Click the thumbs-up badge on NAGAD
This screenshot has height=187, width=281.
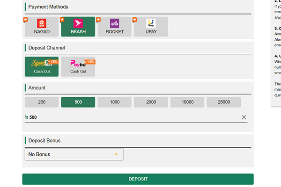pos(26,20)
